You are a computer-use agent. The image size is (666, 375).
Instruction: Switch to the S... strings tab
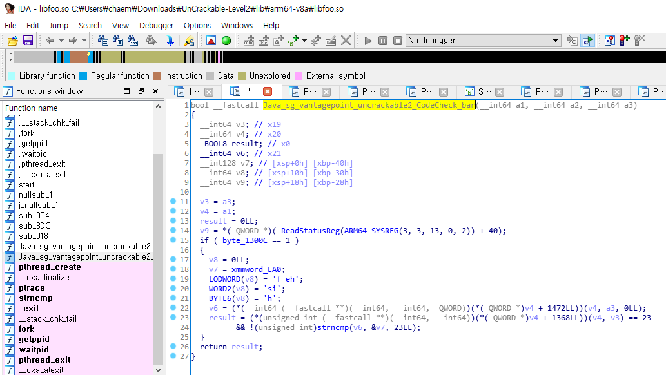(x=485, y=91)
